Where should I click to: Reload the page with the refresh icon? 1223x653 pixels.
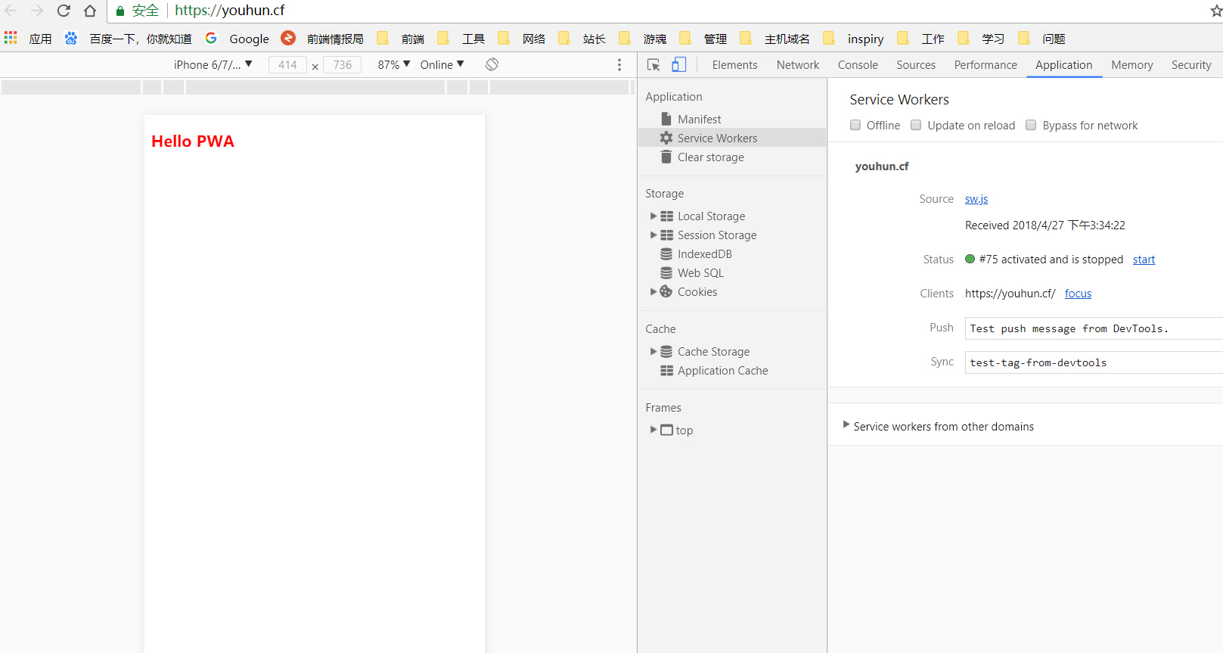click(64, 11)
